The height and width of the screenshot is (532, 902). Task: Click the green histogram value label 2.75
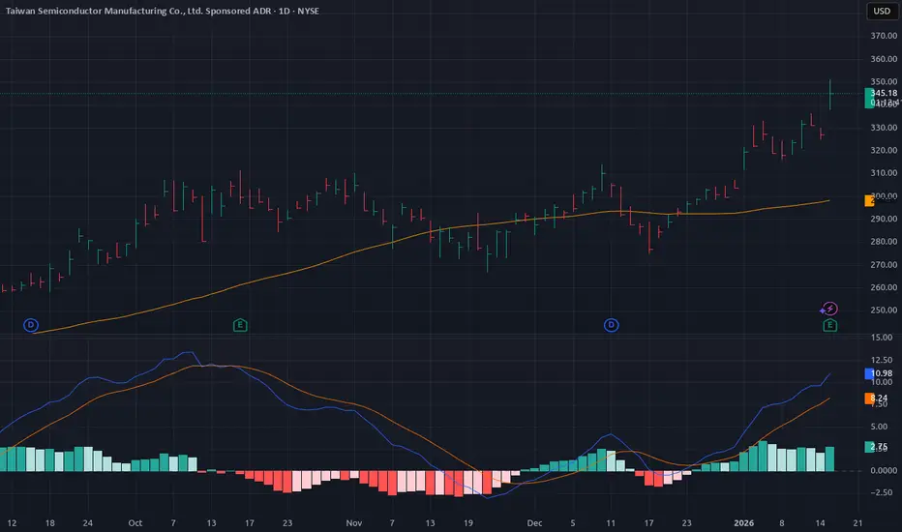(x=879, y=447)
